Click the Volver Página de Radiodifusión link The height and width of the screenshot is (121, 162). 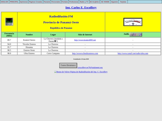pos(81,72)
